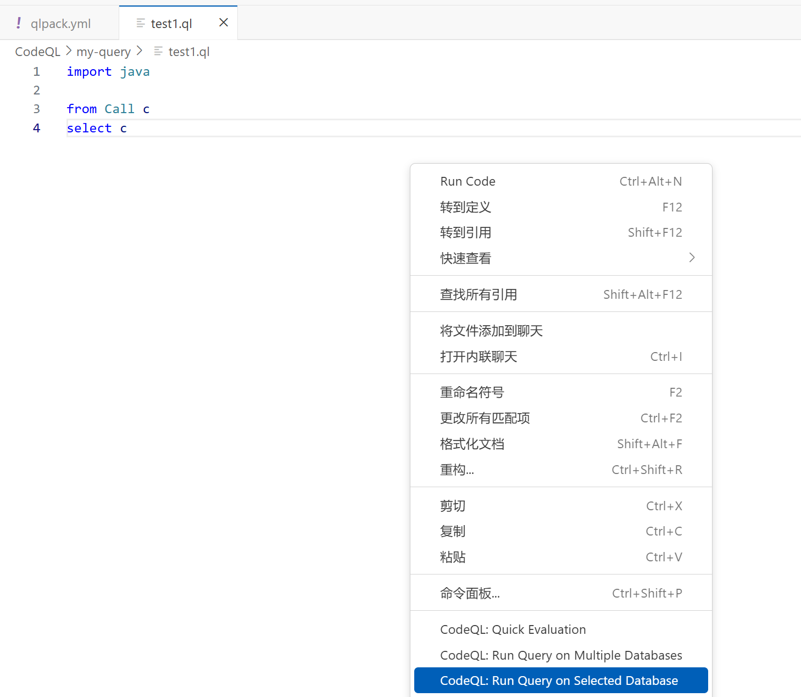The width and height of the screenshot is (801, 697).
Task: Select 重命名符号 menu item
Action: point(471,392)
